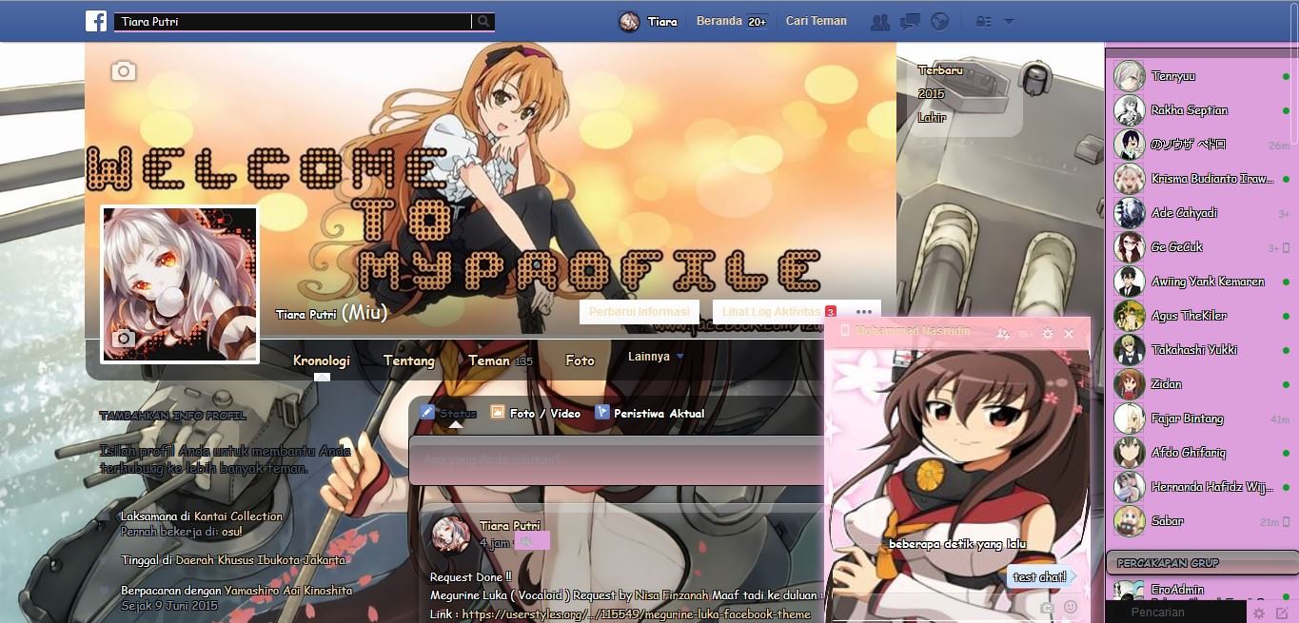
Task: Open the Foto / Video composer icon
Action: point(497,413)
